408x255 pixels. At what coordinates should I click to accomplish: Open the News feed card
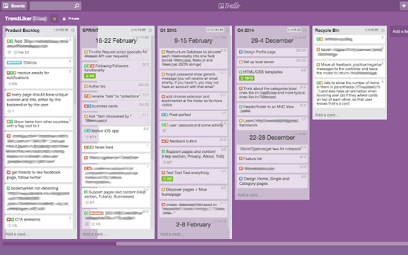pyautogui.click(x=116, y=147)
